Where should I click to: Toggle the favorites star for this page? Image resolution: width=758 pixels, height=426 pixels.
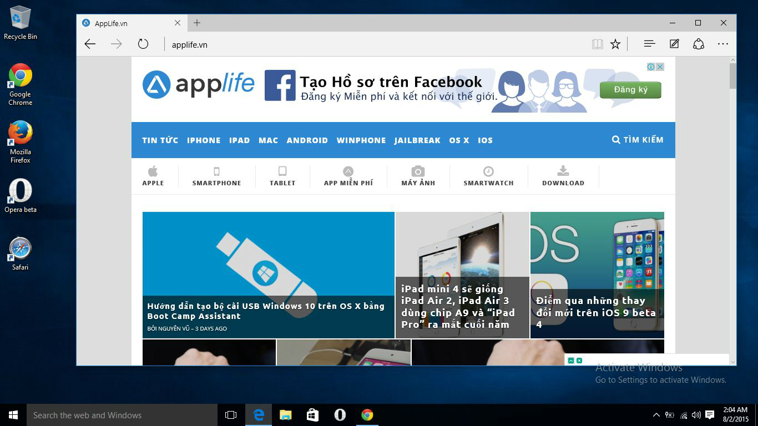pos(615,44)
